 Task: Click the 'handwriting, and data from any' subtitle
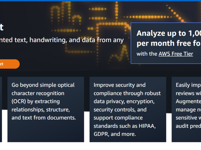click(76, 40)
